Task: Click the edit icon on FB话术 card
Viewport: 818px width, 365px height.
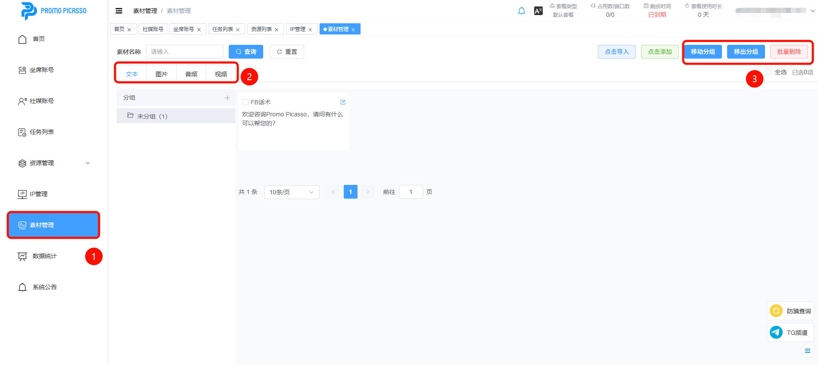Action: pos(343,102)
